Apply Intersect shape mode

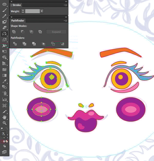tap(31, 32)
